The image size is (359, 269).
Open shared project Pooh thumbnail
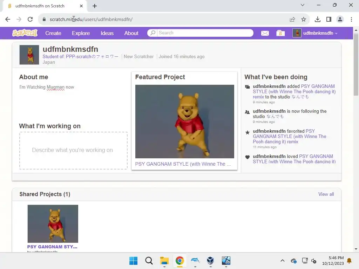coord(53,224)
